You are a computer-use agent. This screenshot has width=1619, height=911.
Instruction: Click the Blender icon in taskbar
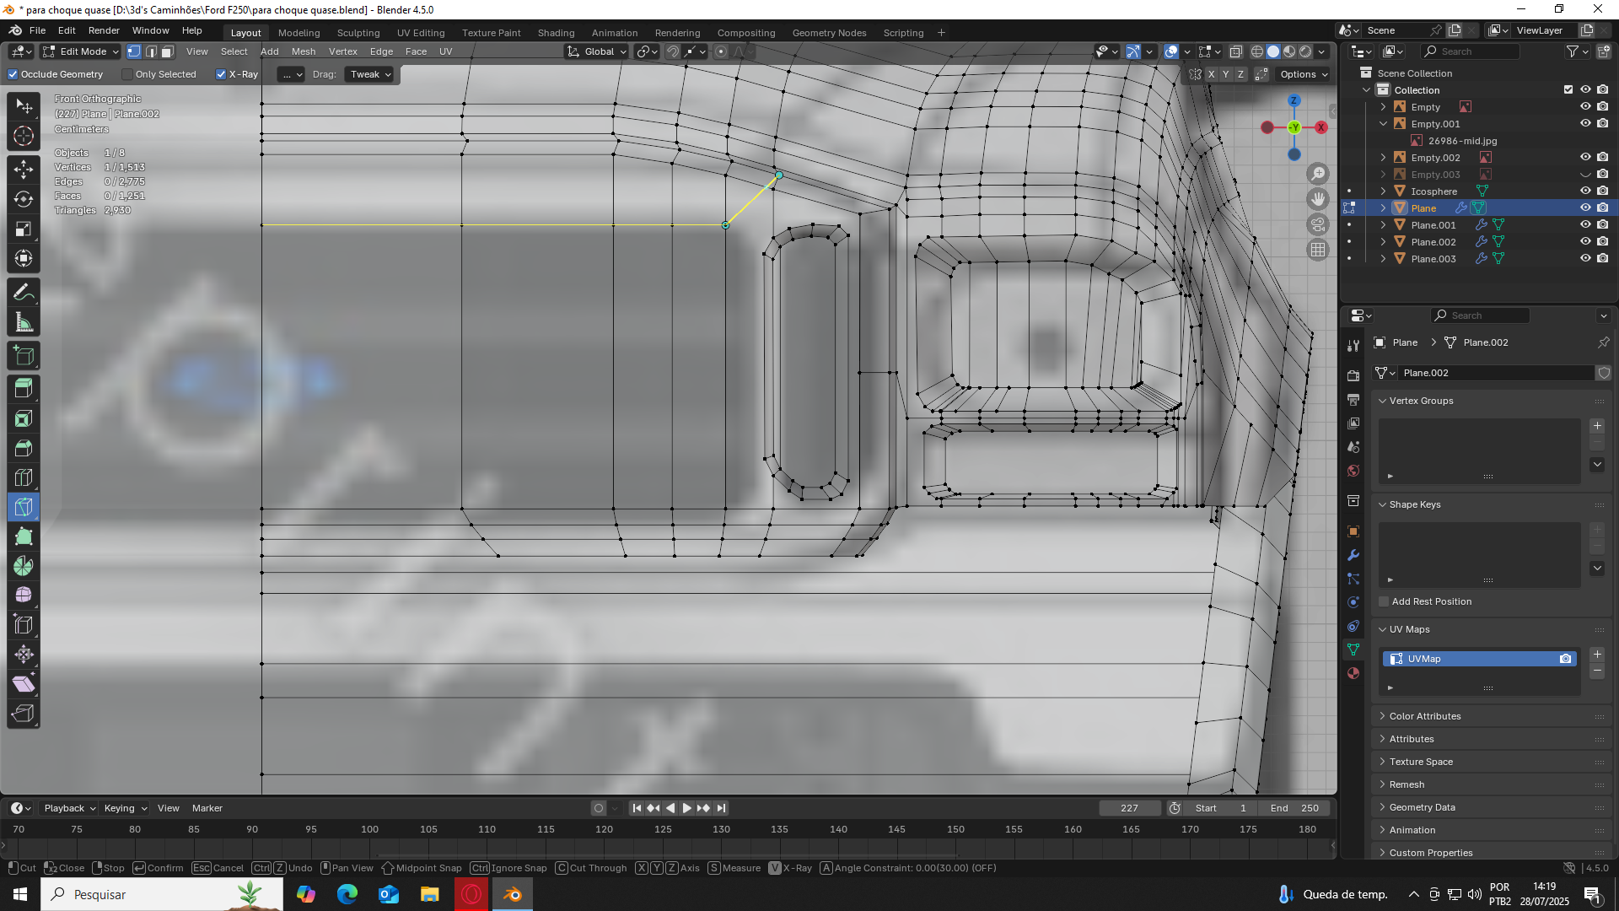coord(513,894)
